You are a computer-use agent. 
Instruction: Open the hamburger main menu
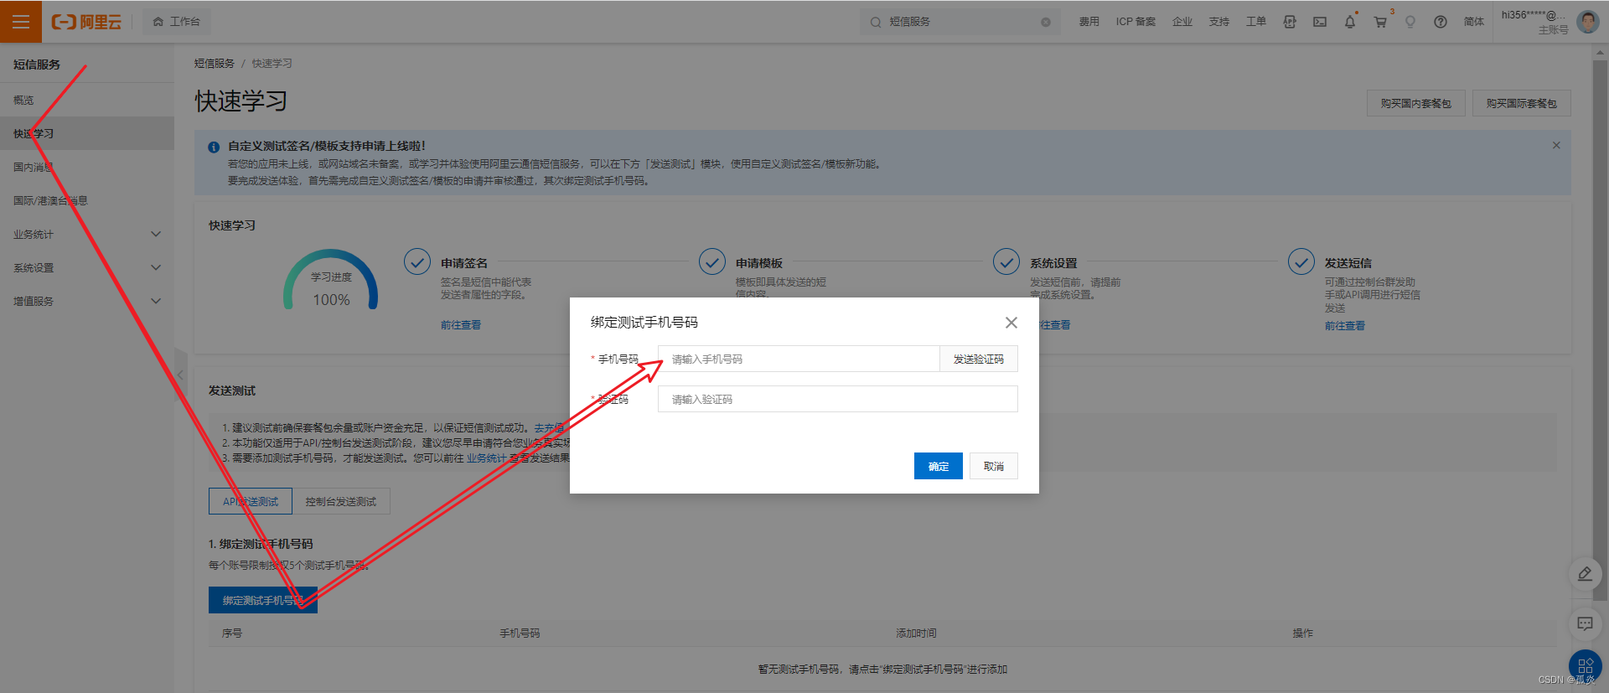pyautogui.click(x=21, y=22)
